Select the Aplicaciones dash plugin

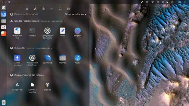click(x=17, y=87)
